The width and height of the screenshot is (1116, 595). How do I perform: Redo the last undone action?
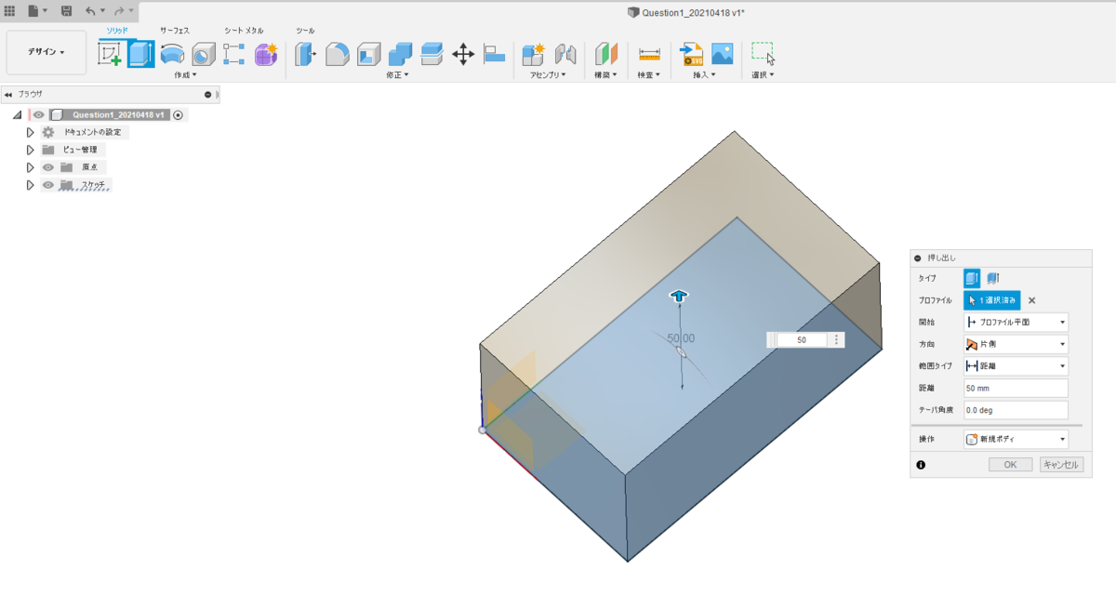(119, 10)
